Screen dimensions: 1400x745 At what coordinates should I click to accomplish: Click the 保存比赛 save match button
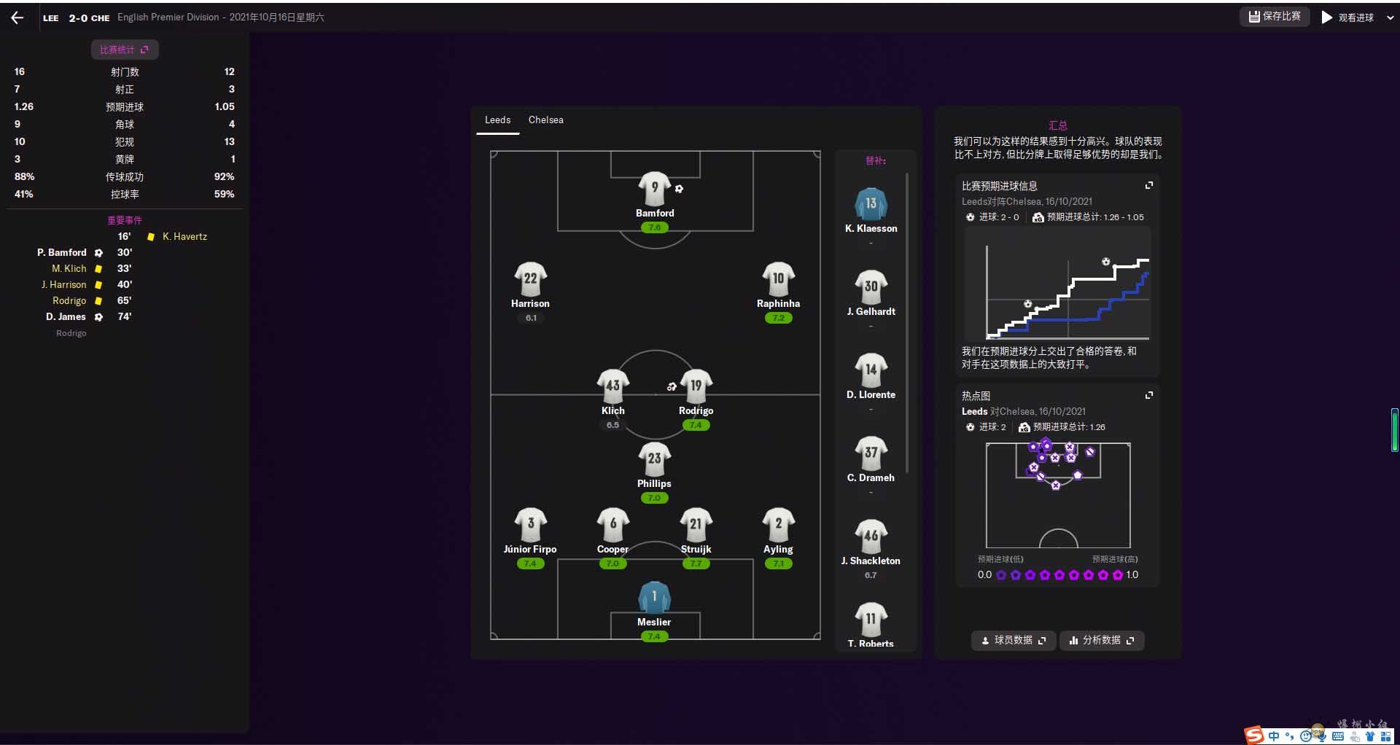click(1275, 17)
